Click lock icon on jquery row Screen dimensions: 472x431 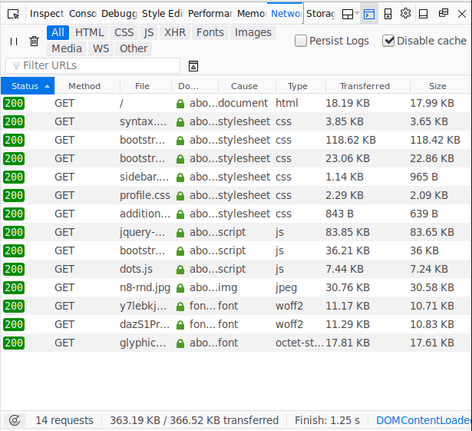[x=180, y=233]
